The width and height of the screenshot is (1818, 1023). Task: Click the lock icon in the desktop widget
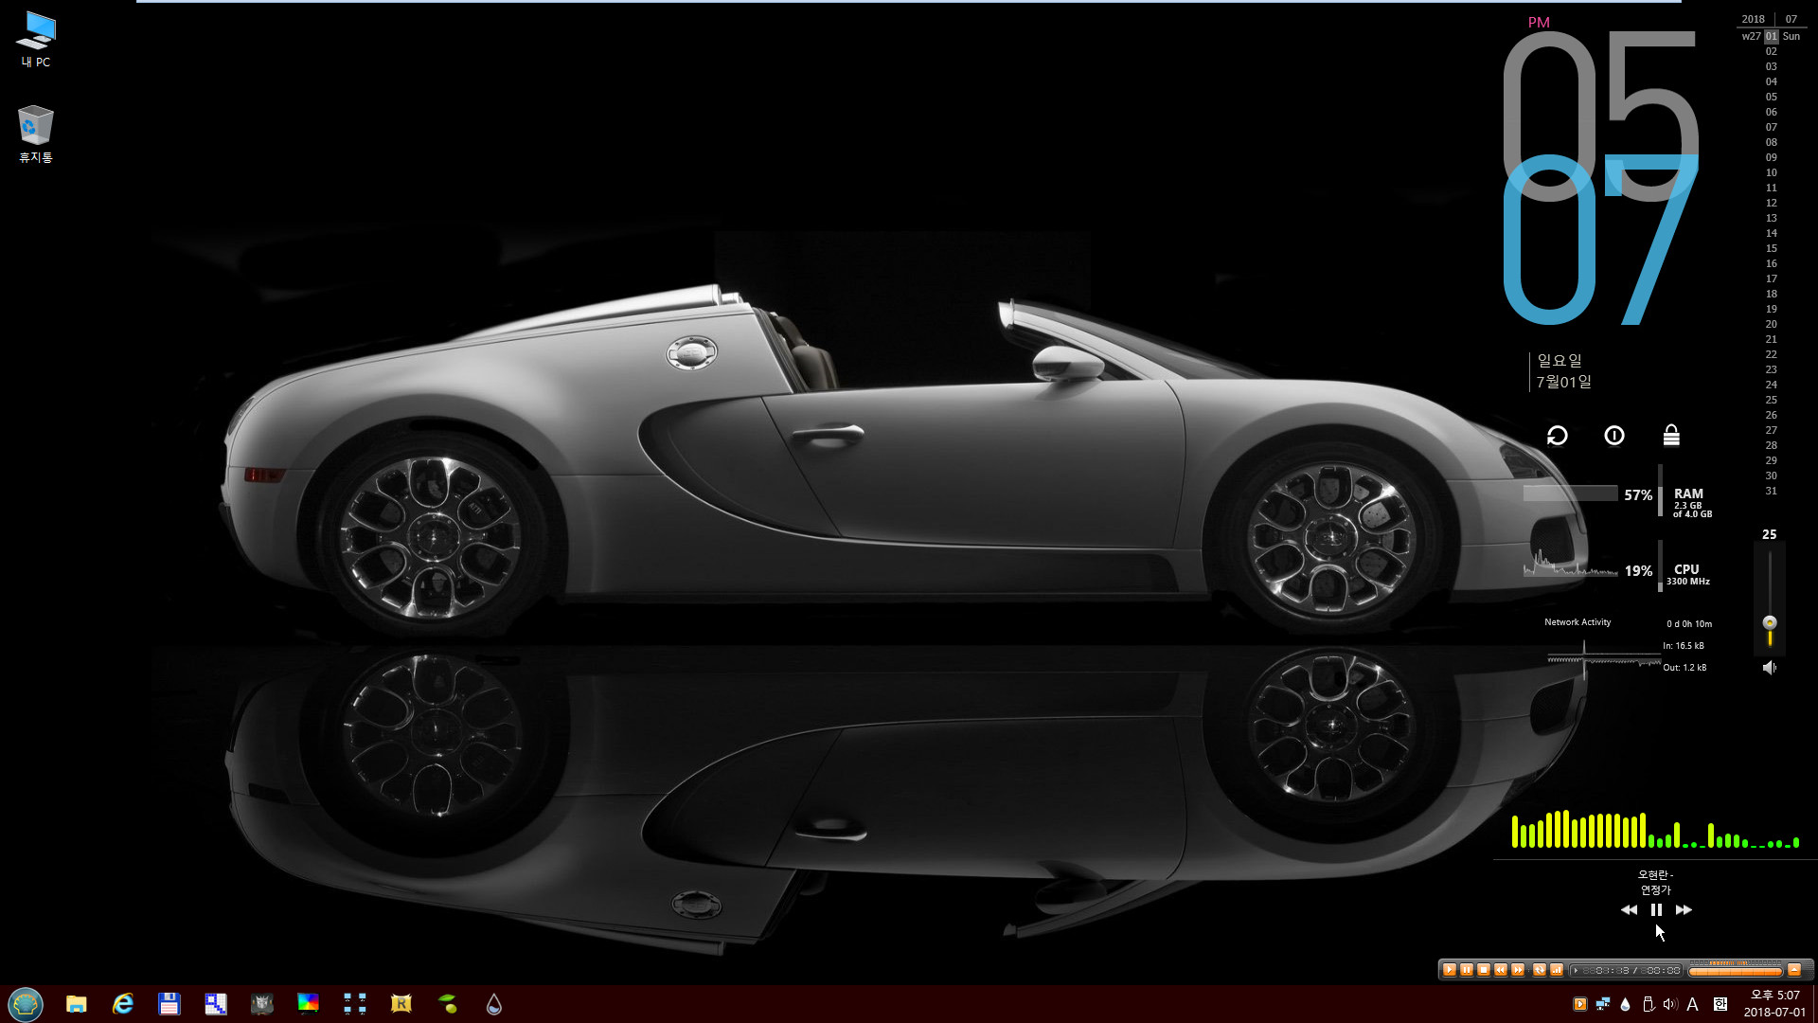pos(1671,435)
